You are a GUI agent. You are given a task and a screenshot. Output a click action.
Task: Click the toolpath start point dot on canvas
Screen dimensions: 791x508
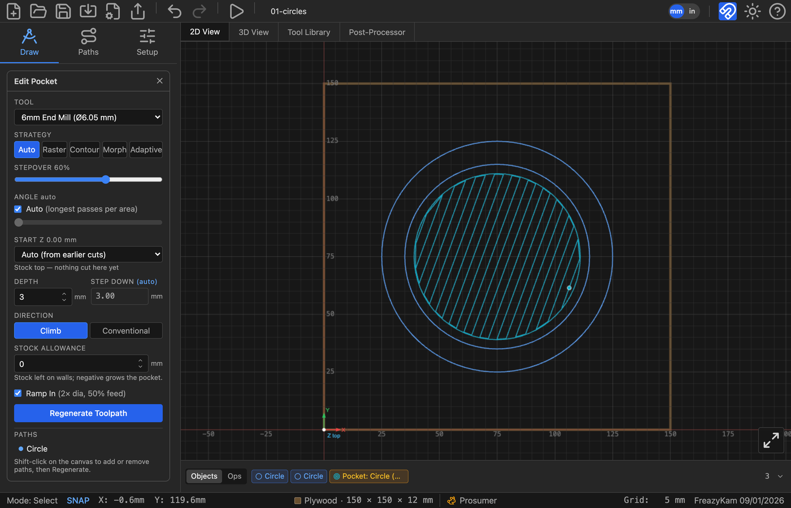point(569,288)
